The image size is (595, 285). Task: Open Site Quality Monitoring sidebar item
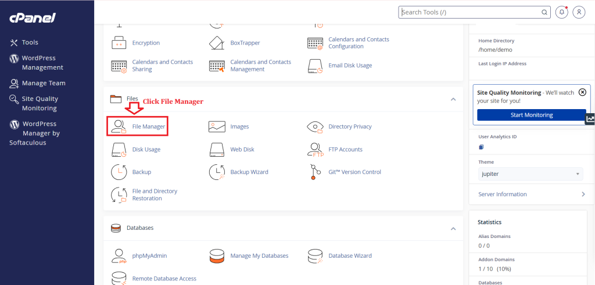[34, 103]
